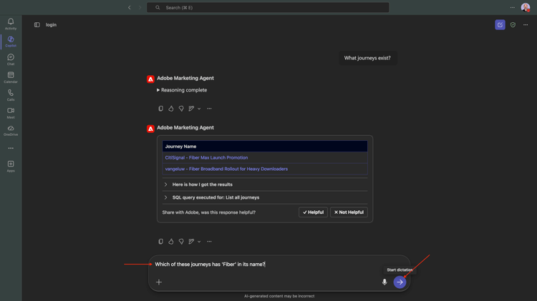The width and height of the screenshot is (537, 301).
Task: Expand the Reasoning complete disclosure triangle
Action: tap(158, 90)
